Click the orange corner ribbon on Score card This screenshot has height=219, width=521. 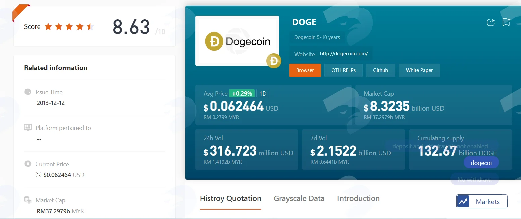(x=21, y=12)
